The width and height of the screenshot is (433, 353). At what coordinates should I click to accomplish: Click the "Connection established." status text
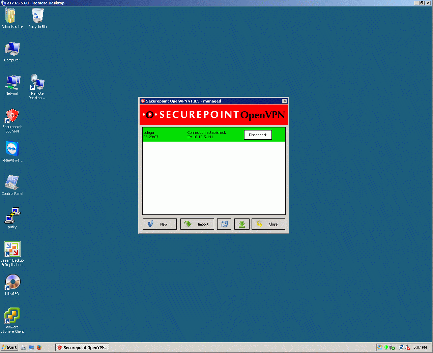pos(206,133)
